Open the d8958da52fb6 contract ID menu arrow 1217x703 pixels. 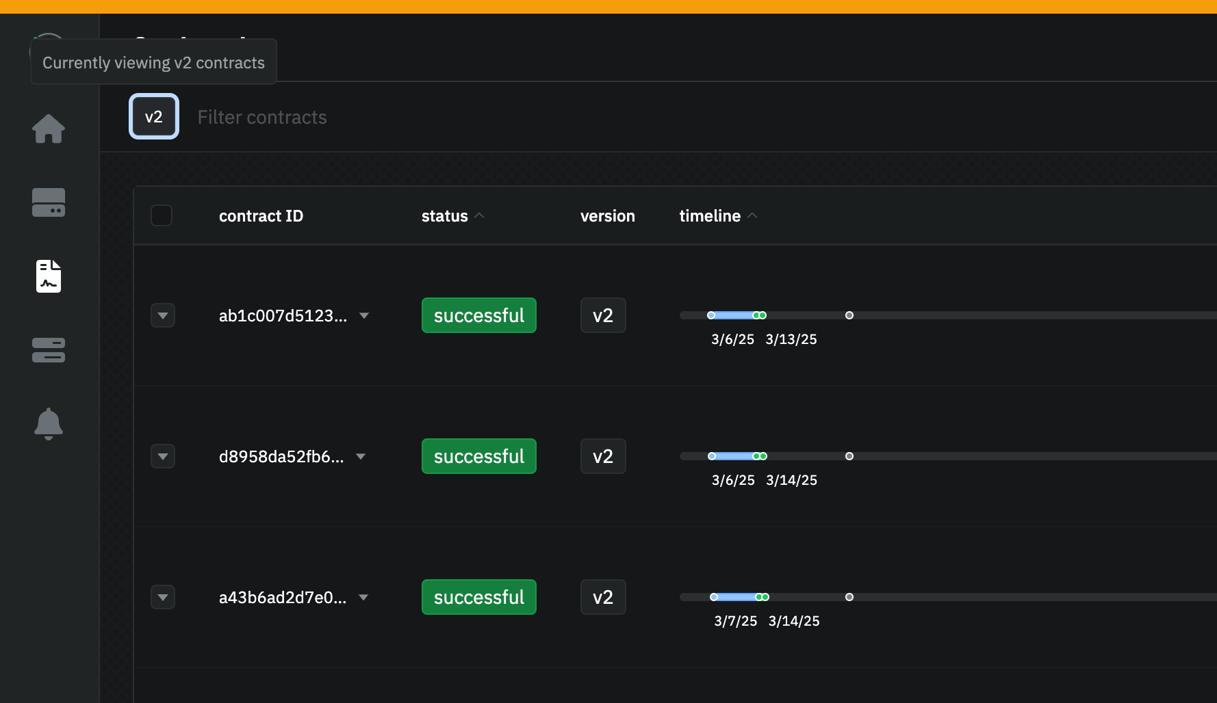pyautogui.click(x=361, y=457)
